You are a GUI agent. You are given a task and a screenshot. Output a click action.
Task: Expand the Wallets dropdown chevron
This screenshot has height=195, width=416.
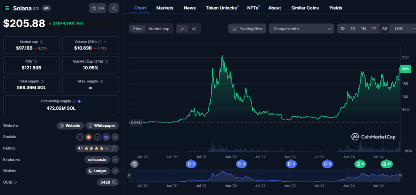pos(115,171)
